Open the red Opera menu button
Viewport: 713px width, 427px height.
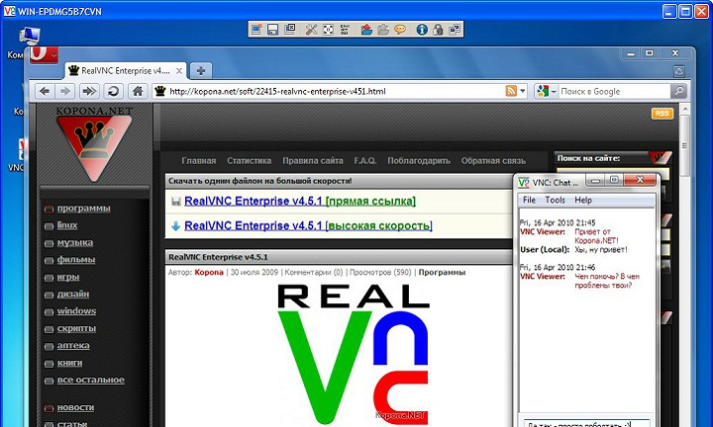[45, 55]
